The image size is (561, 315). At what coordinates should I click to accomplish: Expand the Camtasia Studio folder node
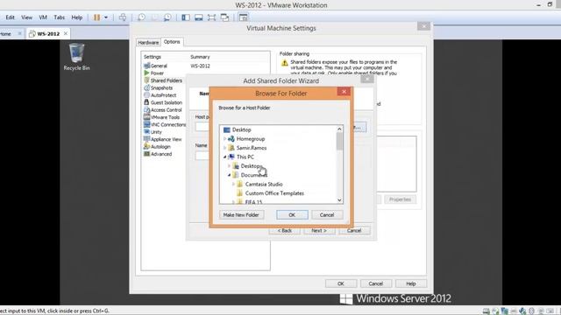[234, 185]
